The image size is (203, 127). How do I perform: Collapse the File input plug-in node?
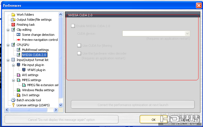tap(13, 65)
